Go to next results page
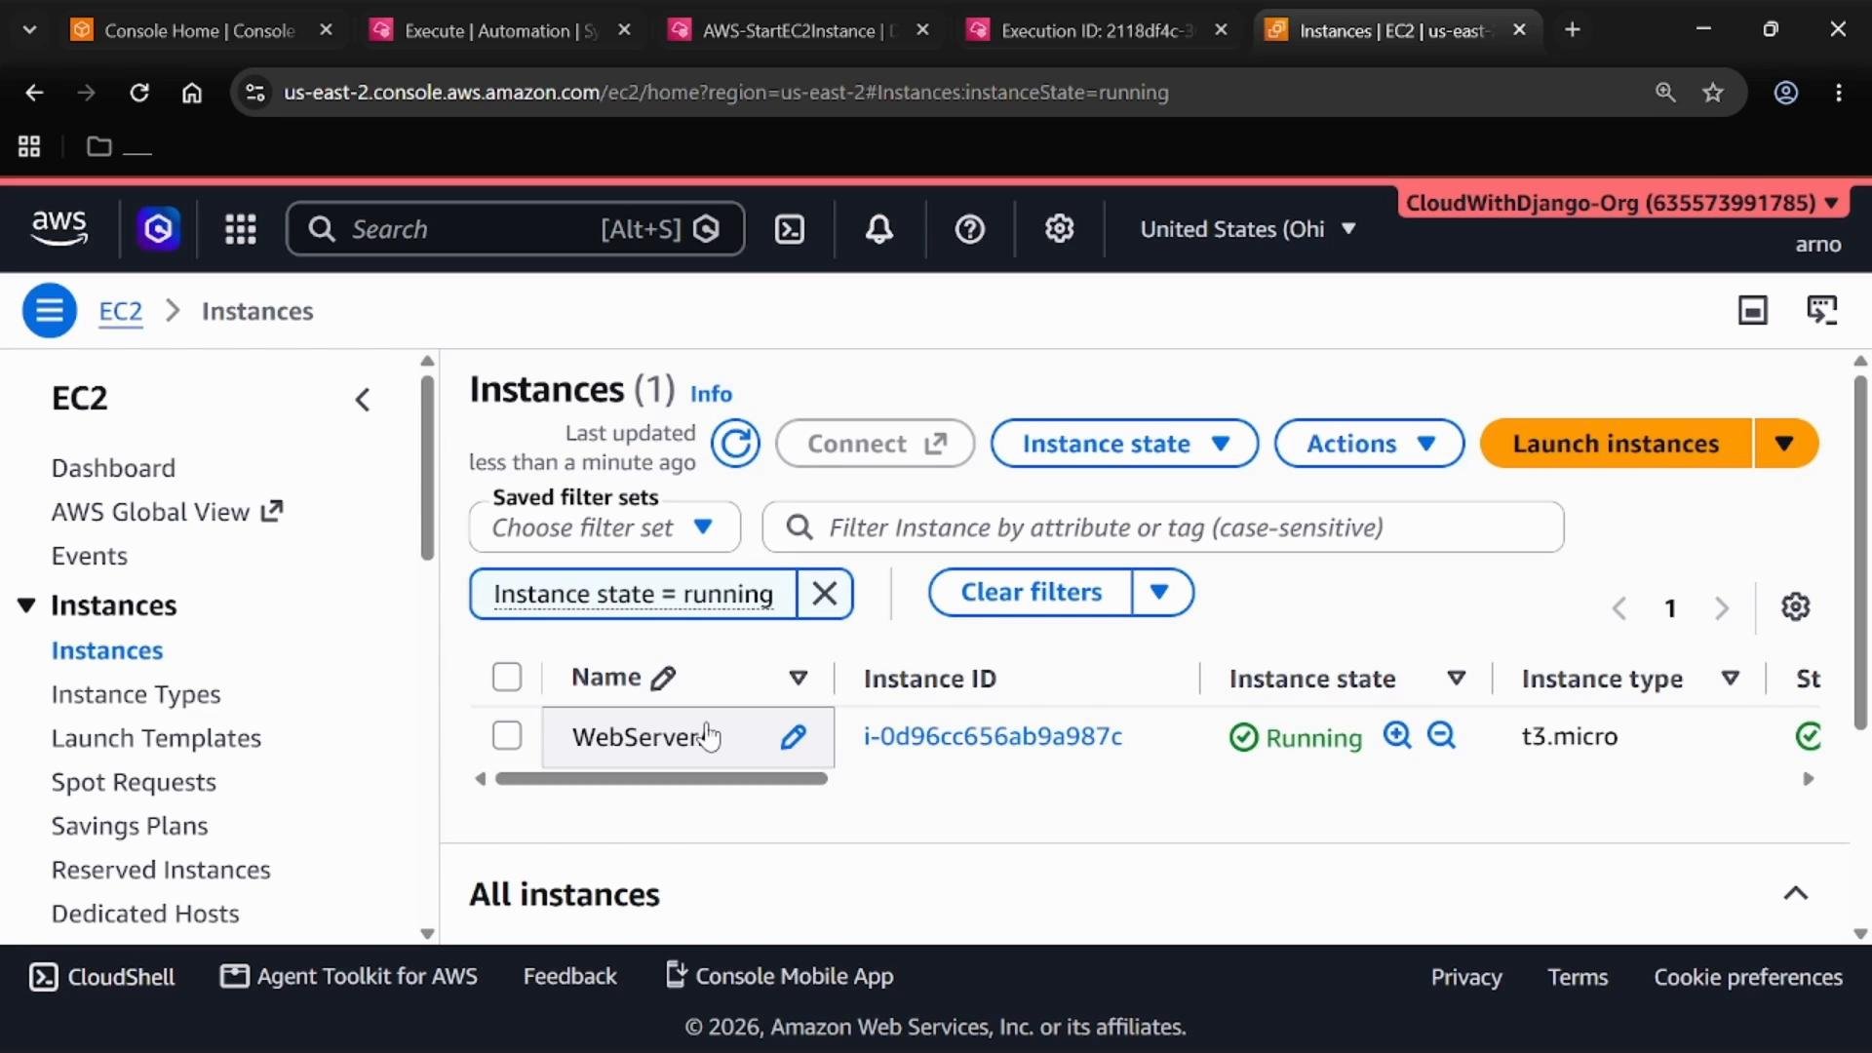 [x=1722, y=608]
